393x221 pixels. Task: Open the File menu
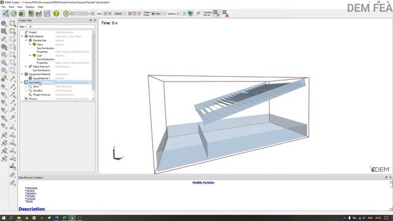pyautogui.click(x=4, y=7)
